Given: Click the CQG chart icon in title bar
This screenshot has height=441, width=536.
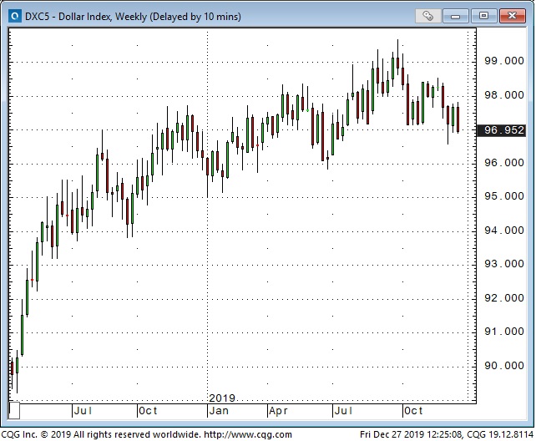Looking at the screenshot, I should [x=15, y=16].
